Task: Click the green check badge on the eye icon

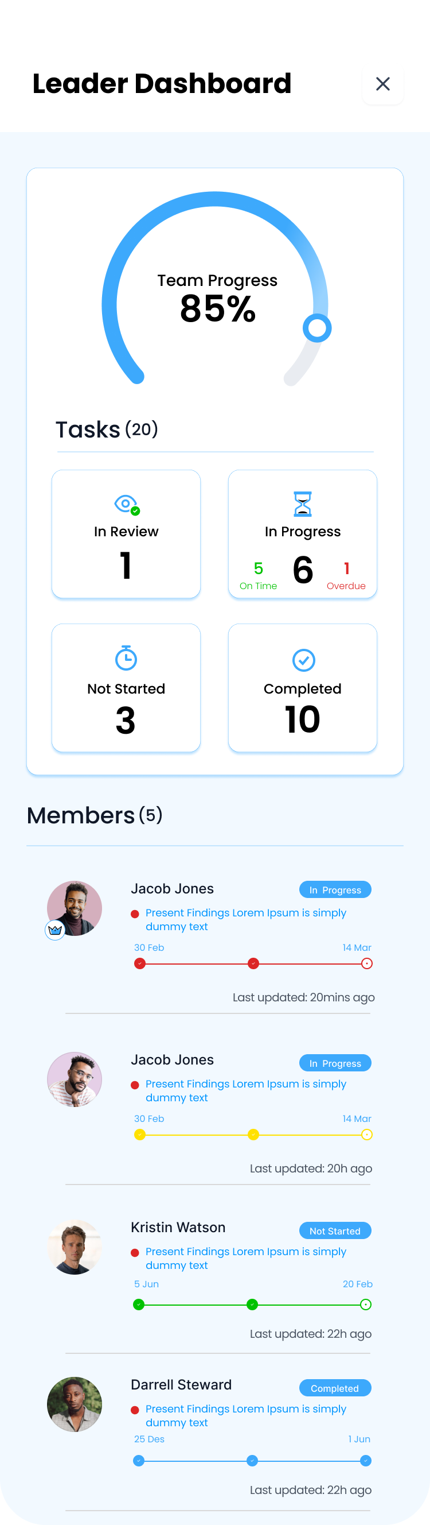Action: tap(135, 513)
